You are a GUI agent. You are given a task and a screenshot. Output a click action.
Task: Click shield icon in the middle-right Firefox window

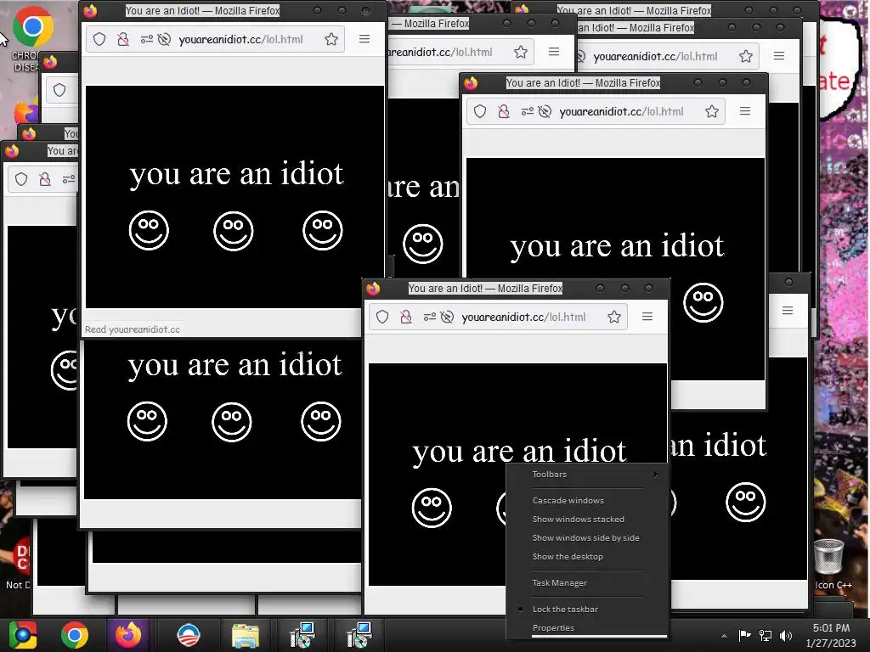480,111
